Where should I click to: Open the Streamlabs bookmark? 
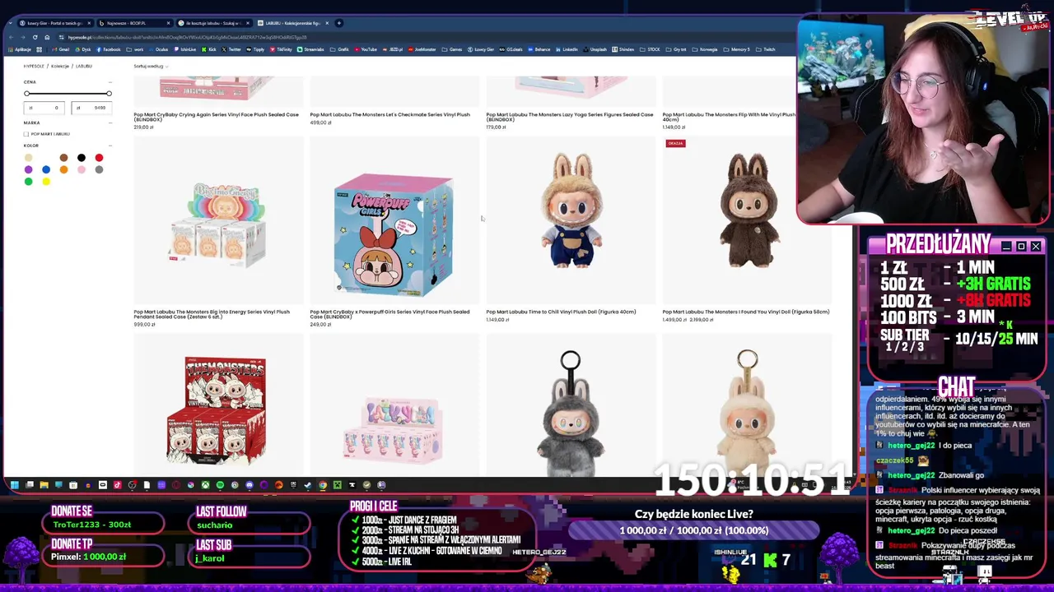click(311, 49)
